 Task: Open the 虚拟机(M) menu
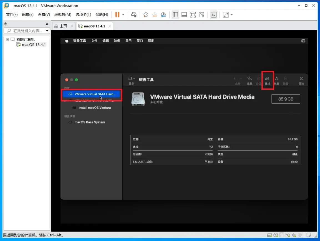(63, 14)
